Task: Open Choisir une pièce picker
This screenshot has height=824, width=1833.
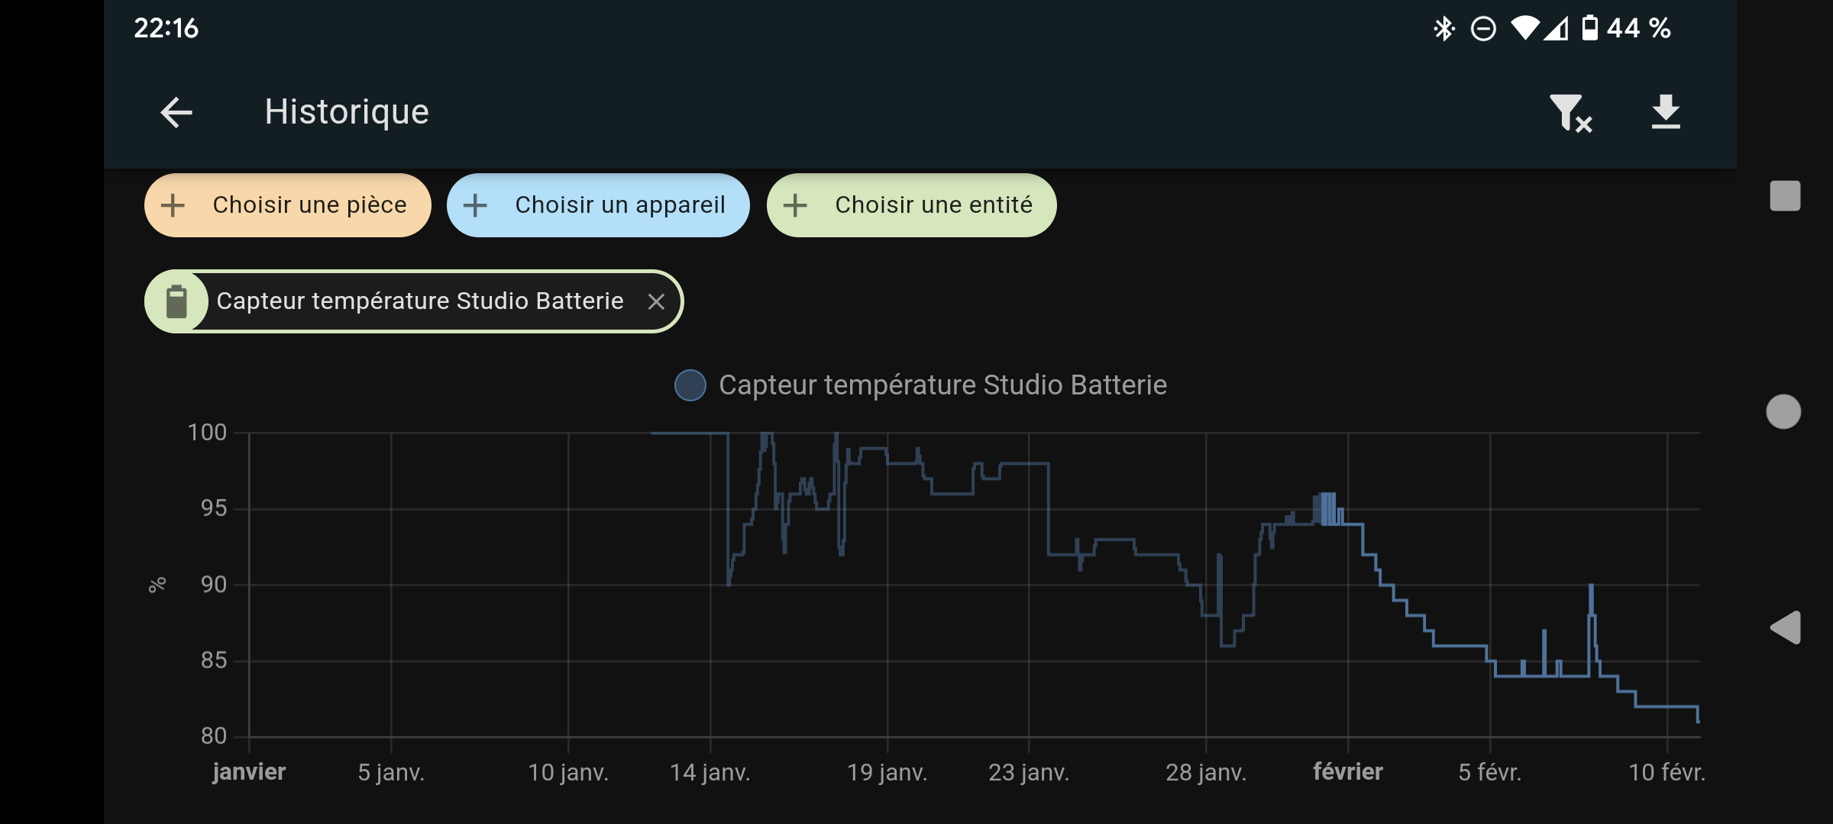Action: [x=309, y=205]
